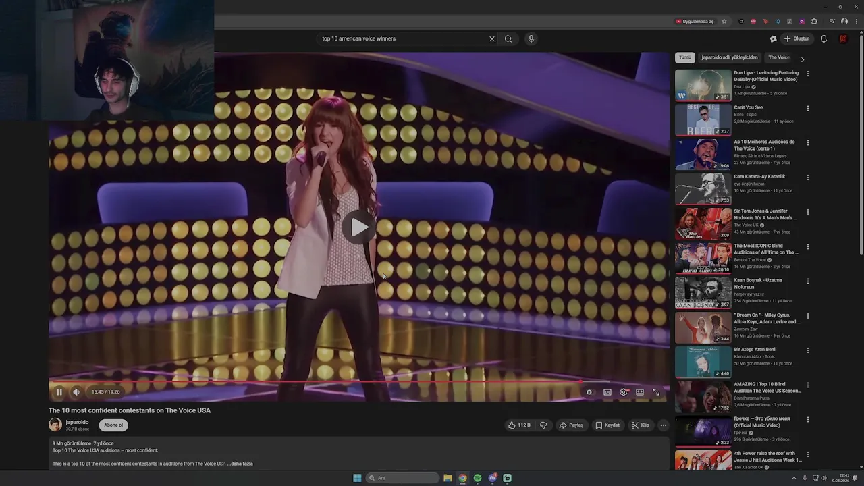
Task: Bookmark this page with the star icon
Action: pos(724,21)
